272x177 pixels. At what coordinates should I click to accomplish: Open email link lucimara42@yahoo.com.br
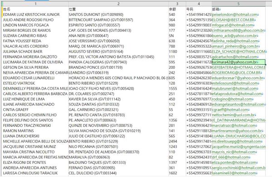click(234, 62)
